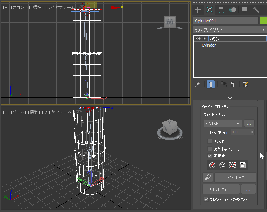
Task: Click the include selected vertices icon
Action: (x=223, y=165)
